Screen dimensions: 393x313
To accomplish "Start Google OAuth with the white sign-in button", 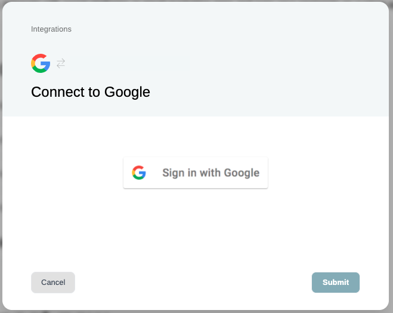I will pyautogui.click(x=196, y=173).
